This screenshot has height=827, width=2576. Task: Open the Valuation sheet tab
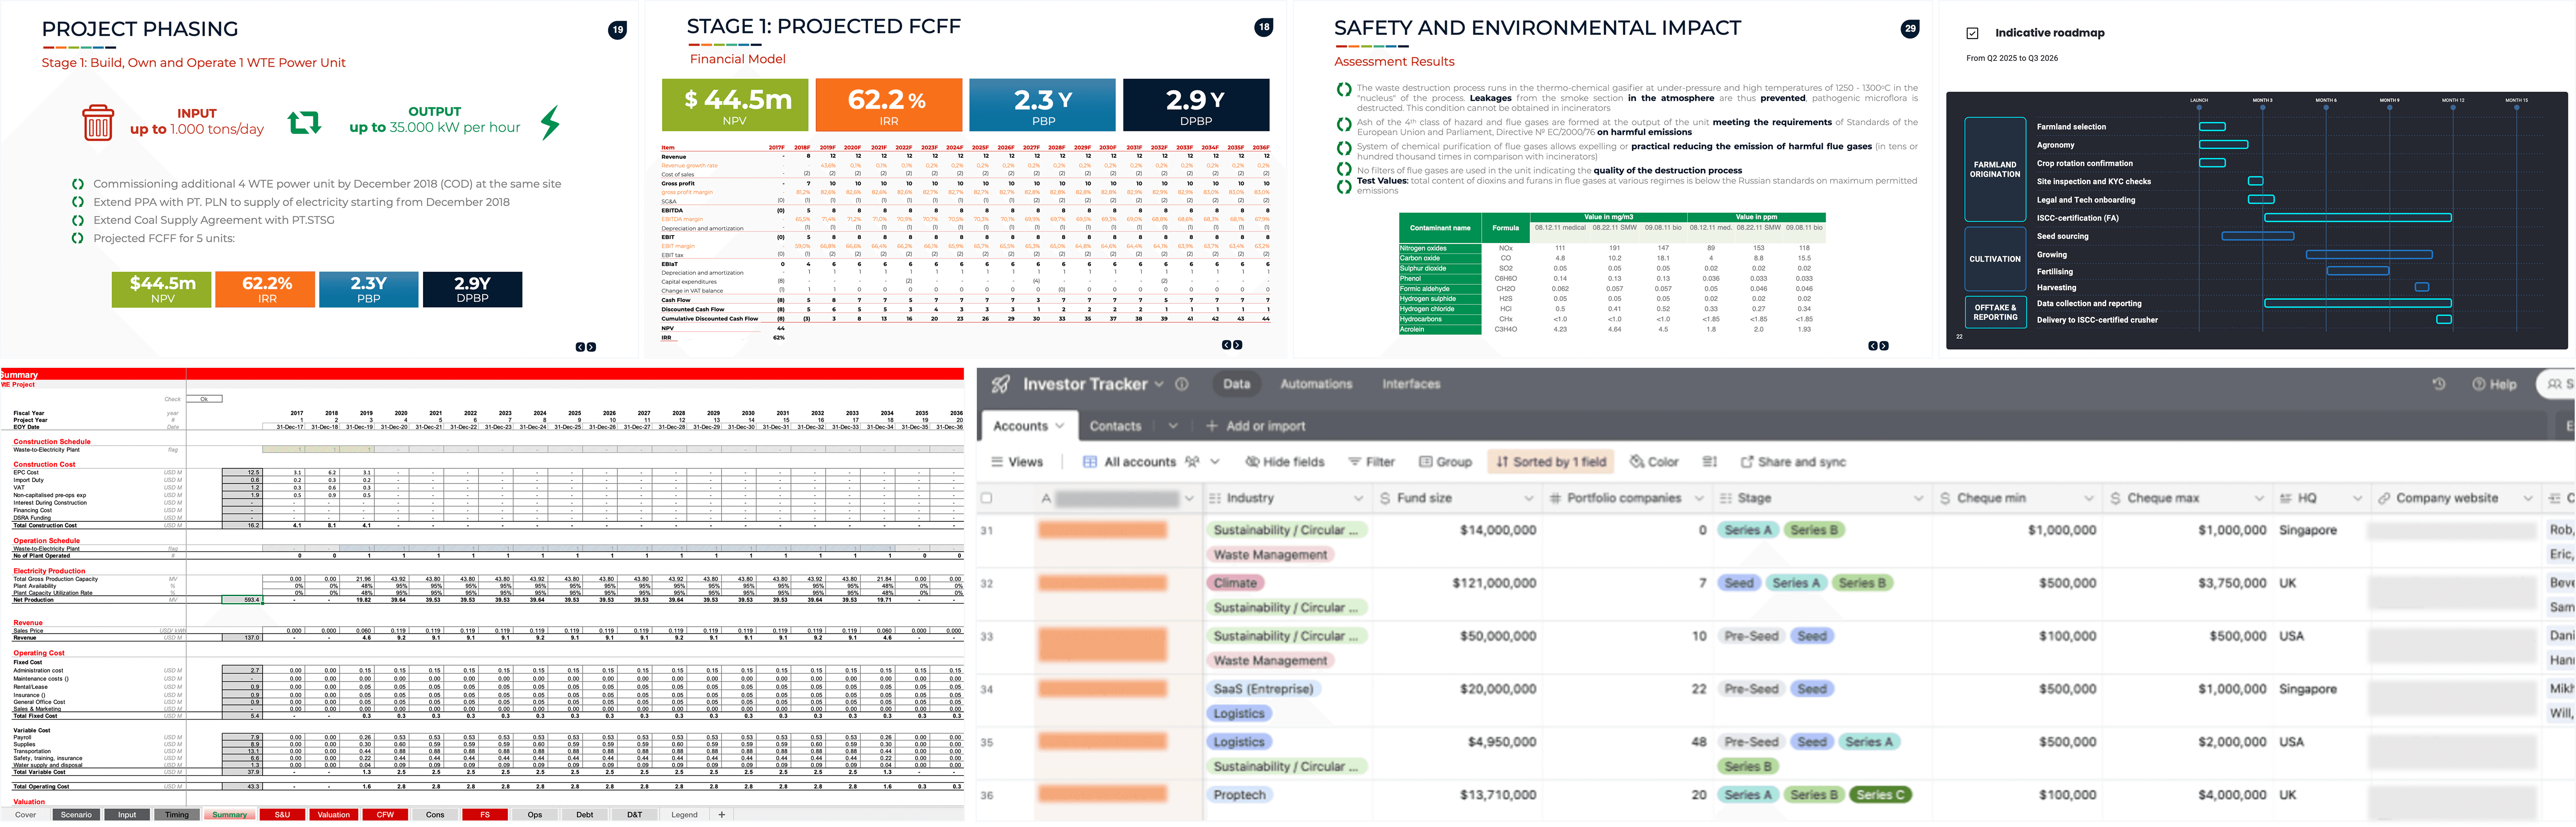[x=333, y=815]
